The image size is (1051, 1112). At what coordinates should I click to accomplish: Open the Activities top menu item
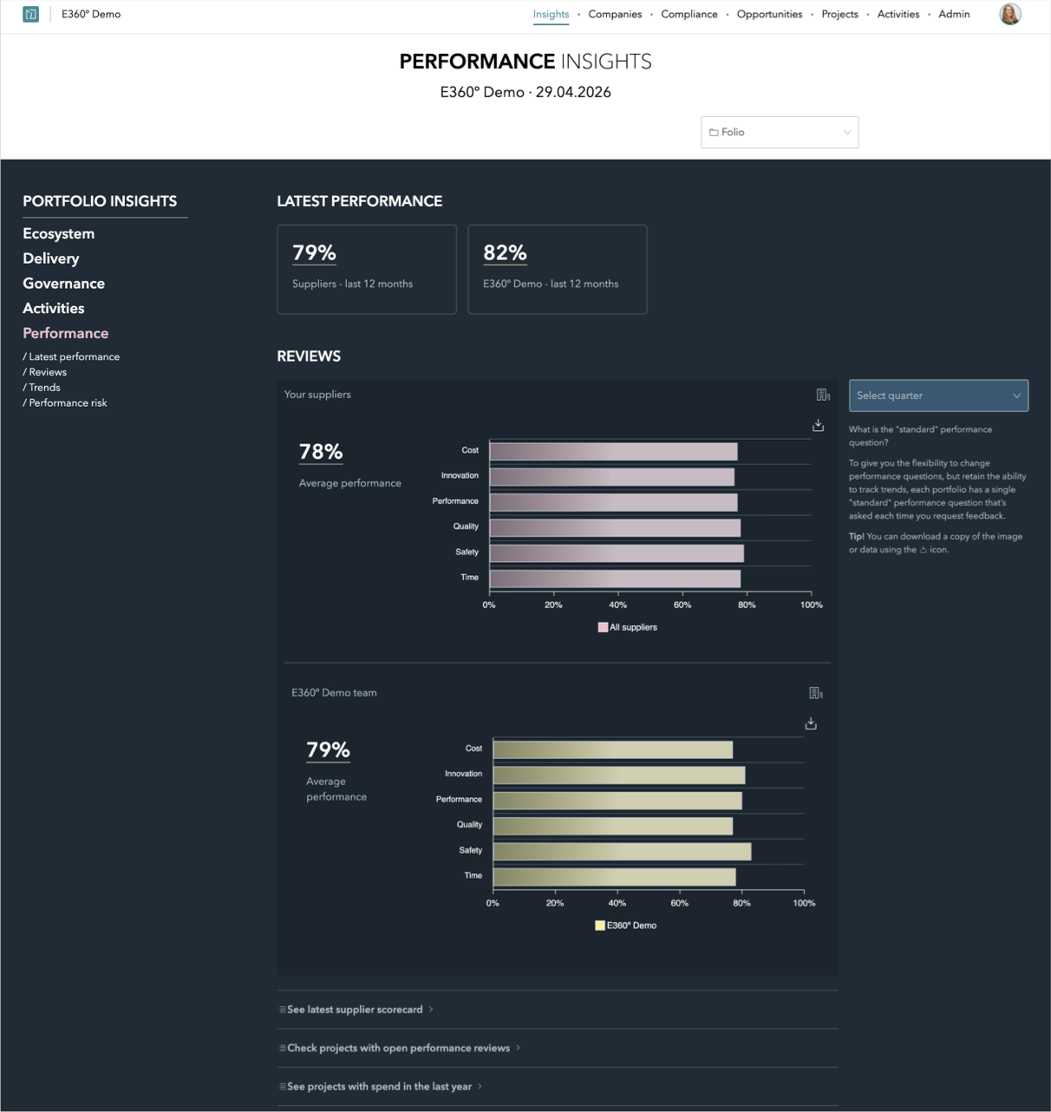[x=898, y=14]
